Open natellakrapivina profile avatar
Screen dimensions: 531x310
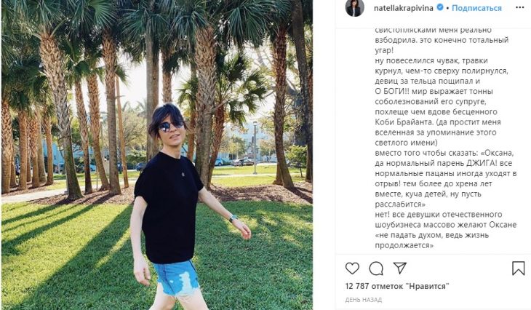click(354, 8)
